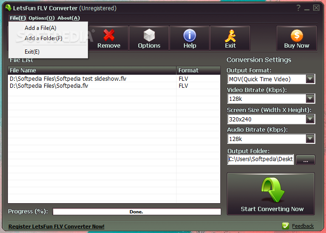
Task: Choose Add a File(A) from menu
Action: (x=48, y=28)
